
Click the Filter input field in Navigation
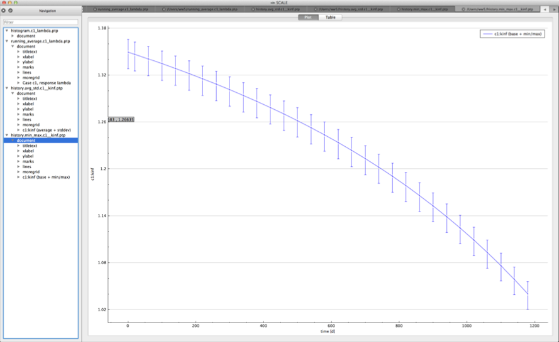(41, 22)
